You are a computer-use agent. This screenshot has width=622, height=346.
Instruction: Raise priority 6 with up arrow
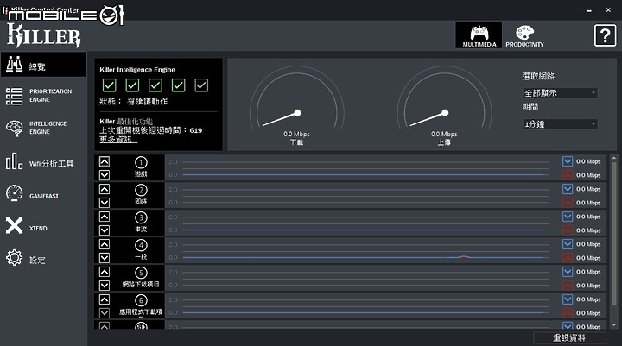pyautogui.click(x=105, y=299)
